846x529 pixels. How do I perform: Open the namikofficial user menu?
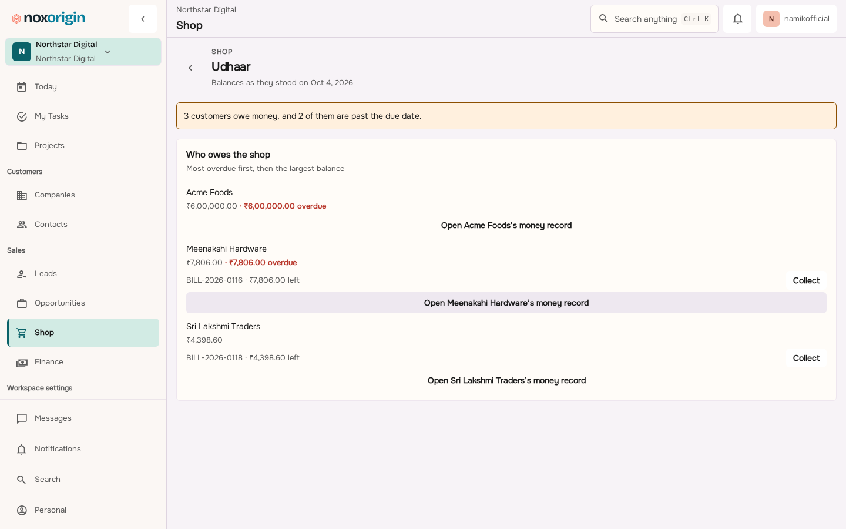click(796, 19)
